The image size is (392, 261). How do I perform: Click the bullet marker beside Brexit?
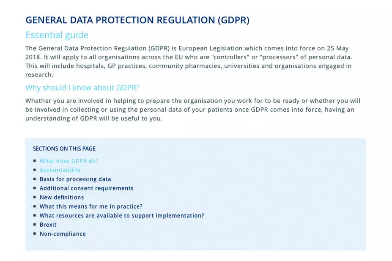coord(35,225)
